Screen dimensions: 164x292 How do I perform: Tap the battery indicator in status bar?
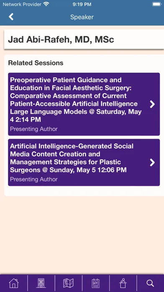[157, 4]
